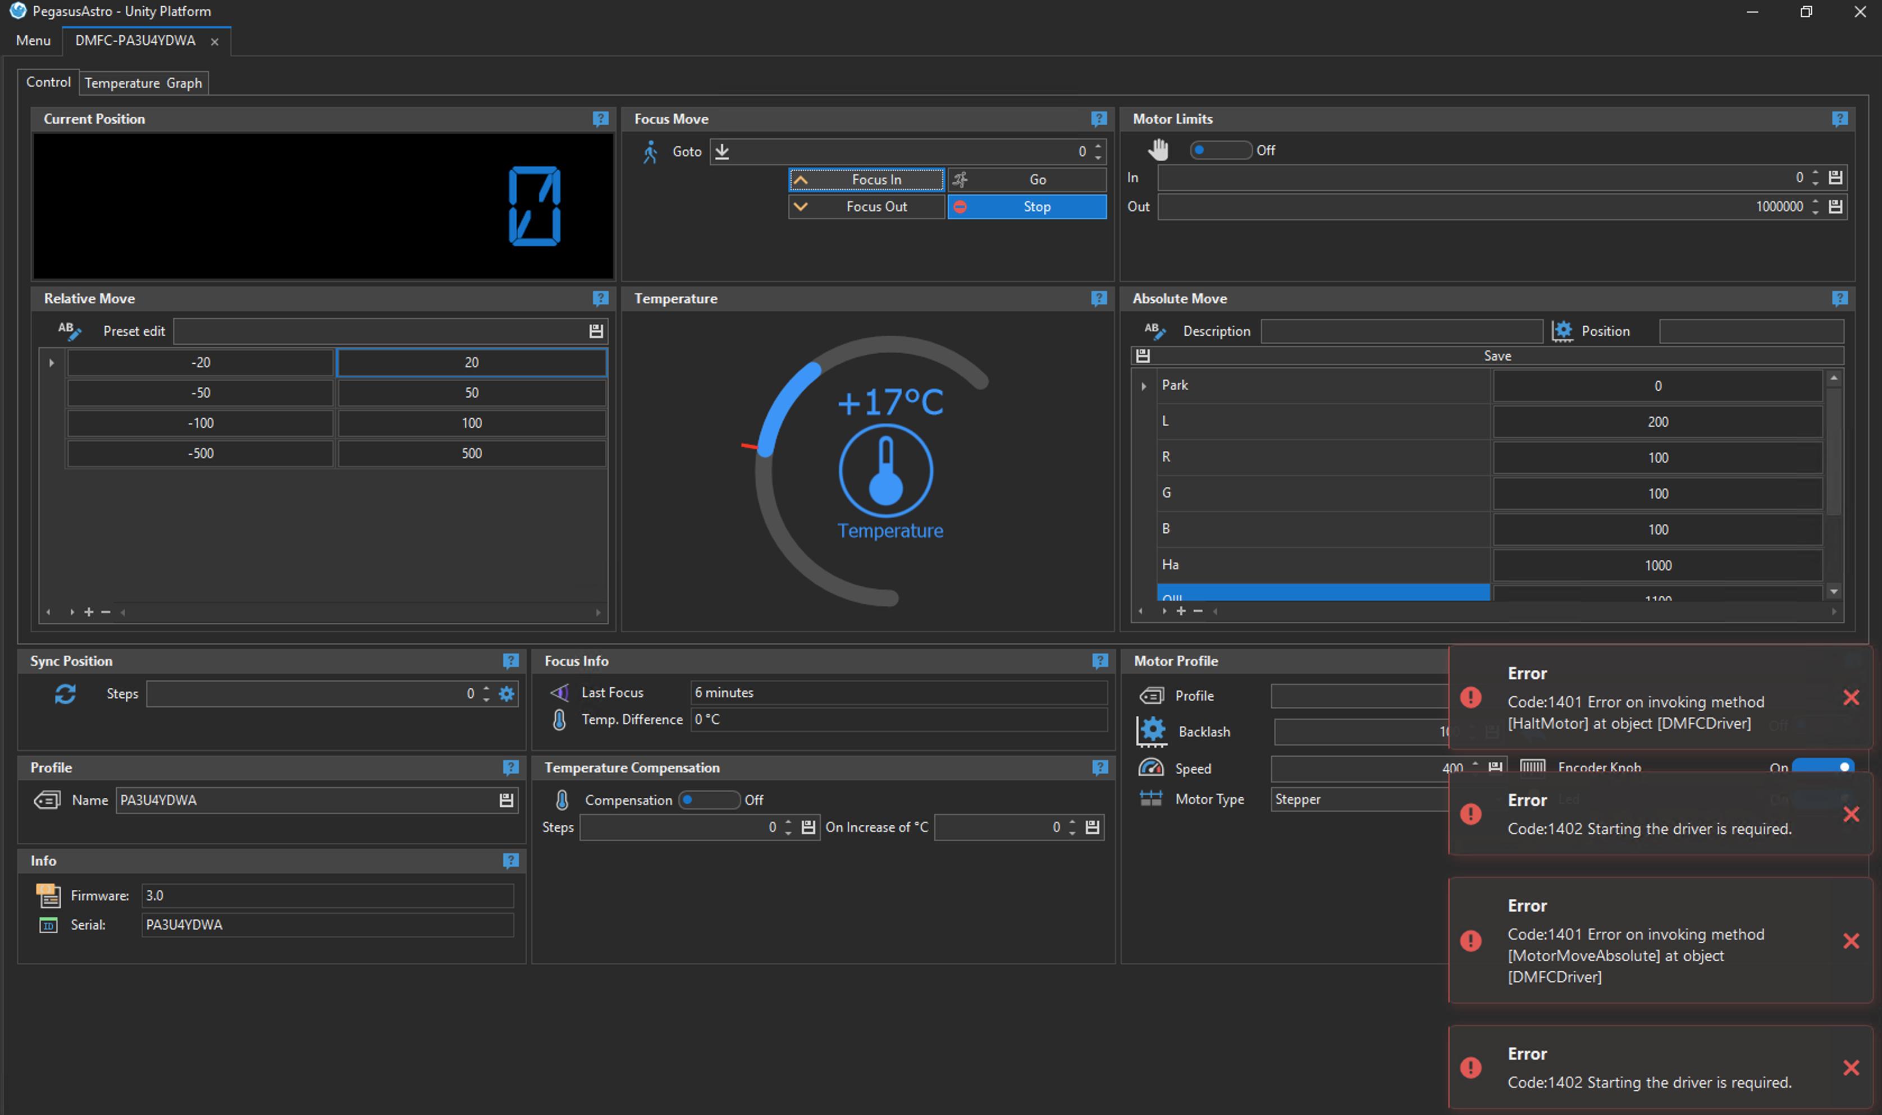1882x1115 pixels.
Task: Increase On Increase of °C value
Action: [x=1072, y=821]
